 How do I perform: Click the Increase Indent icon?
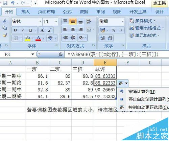click(73, 38)
